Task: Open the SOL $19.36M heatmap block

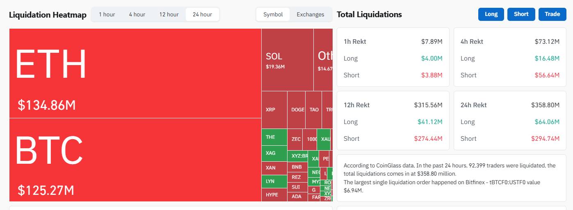Action: click(x=288, y=60)
